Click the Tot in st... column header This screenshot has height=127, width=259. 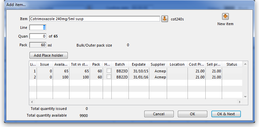point(80,64)
